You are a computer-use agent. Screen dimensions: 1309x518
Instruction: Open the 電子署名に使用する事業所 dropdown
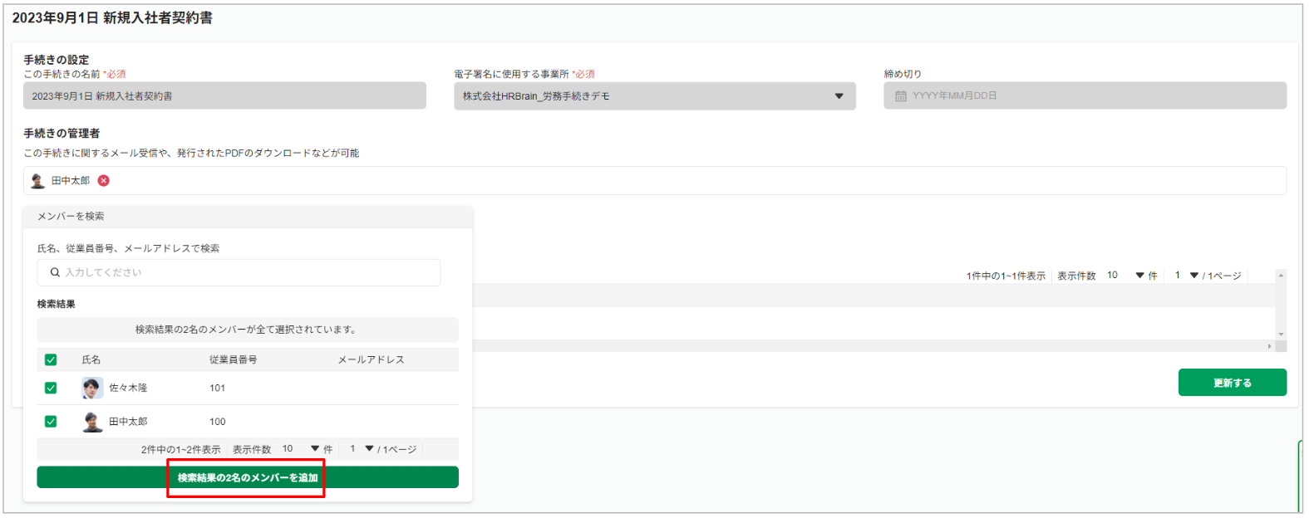655,96
